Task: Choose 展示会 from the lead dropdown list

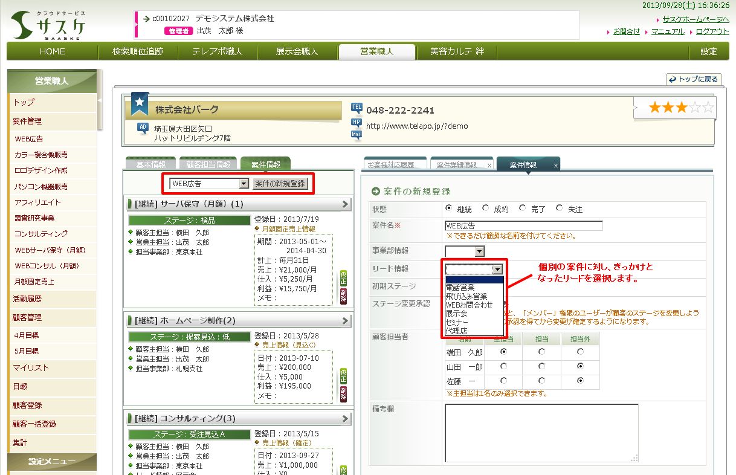Action: coord(456,314)
